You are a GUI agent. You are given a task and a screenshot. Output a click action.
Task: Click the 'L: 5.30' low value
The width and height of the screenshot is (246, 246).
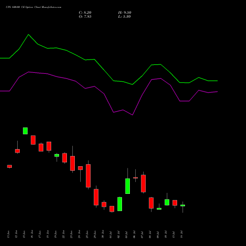tap(124, 17)
